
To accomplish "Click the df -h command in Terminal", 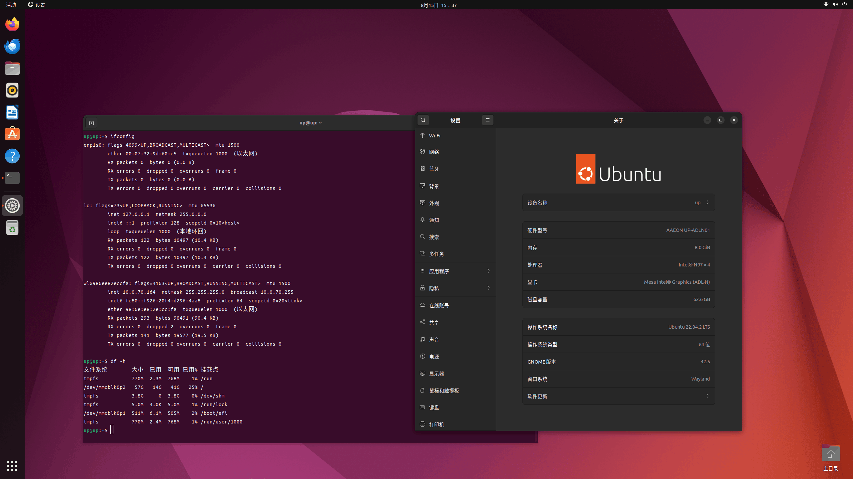I will pos(118,361).
